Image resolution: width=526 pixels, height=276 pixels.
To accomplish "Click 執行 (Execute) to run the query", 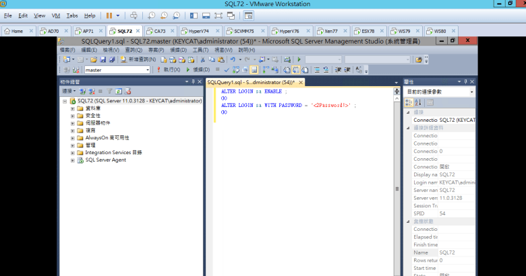I will 167,69.
